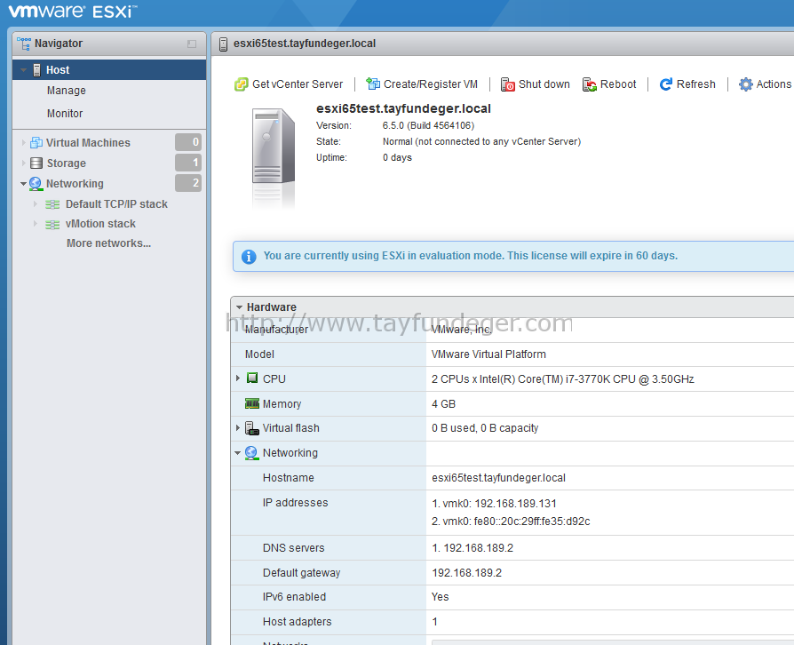Collapse the Networking node in Navigator
794x645 pixels.
23,184
